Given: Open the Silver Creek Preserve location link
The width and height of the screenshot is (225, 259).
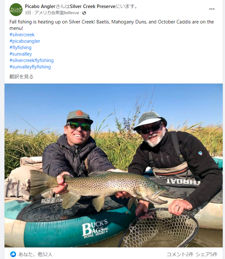Looking at the screenshot, I should click(x=93, y=6).
